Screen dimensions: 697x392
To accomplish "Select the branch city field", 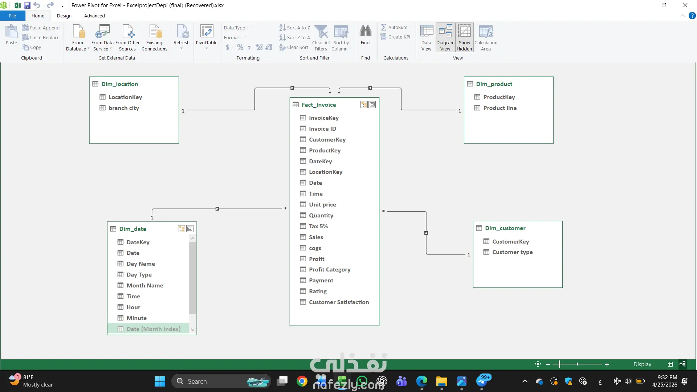I will click(x=124, y=108).
